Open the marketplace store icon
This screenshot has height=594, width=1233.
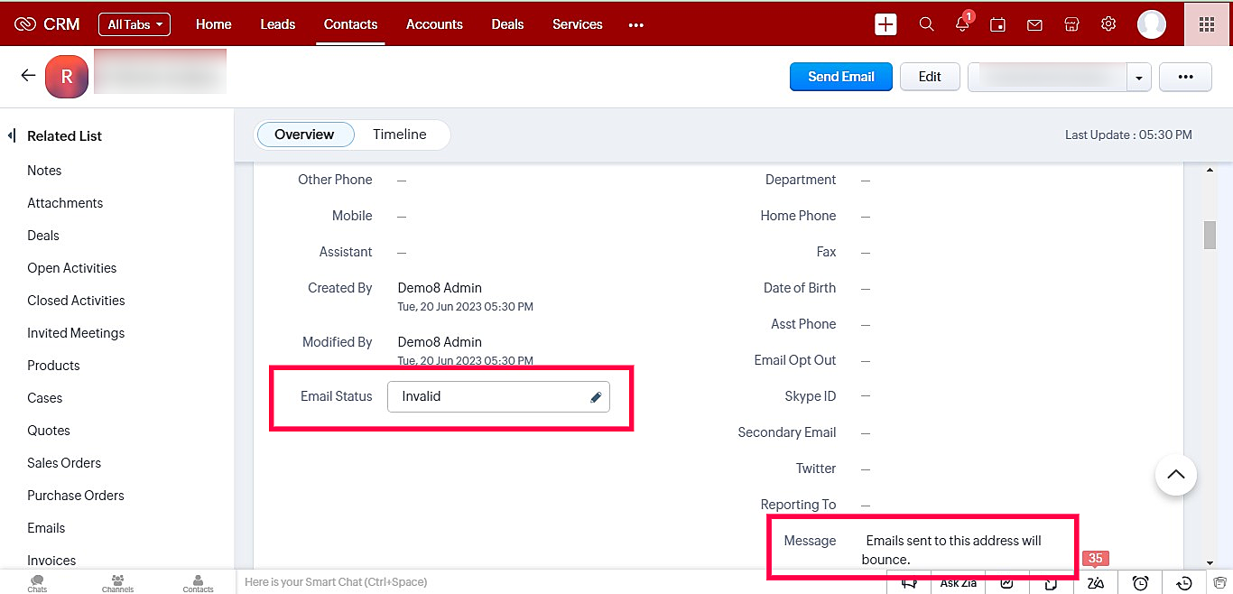point(1071,24)
